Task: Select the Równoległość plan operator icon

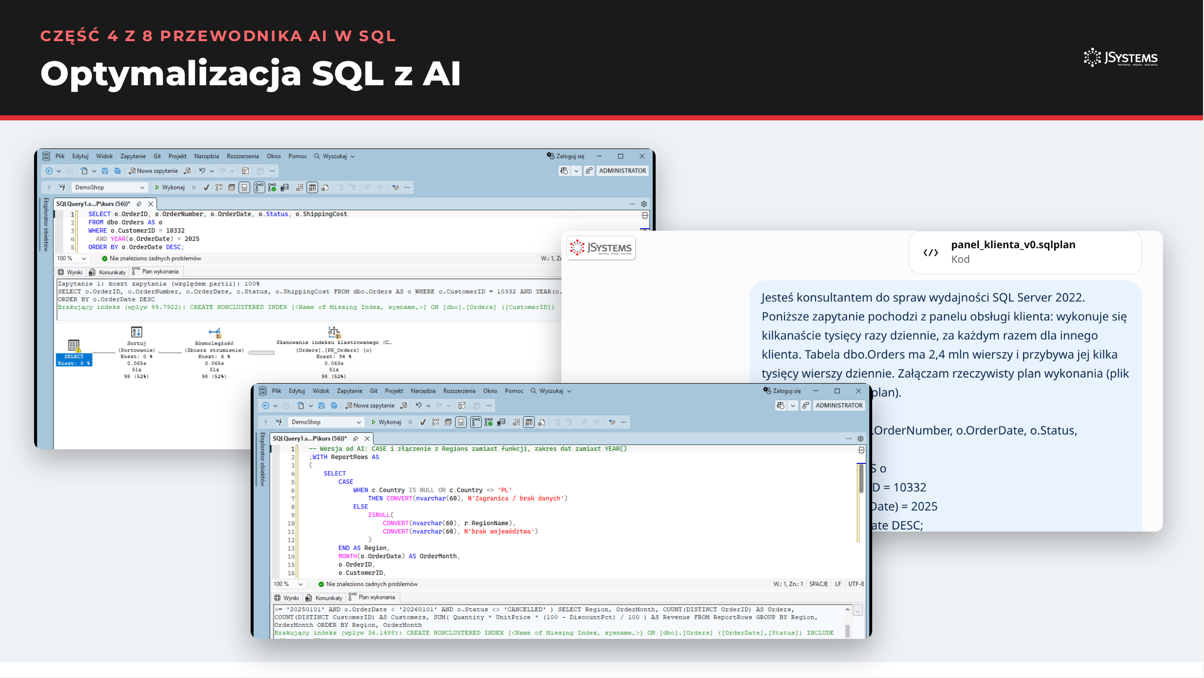Action: [x=215, y=332]
